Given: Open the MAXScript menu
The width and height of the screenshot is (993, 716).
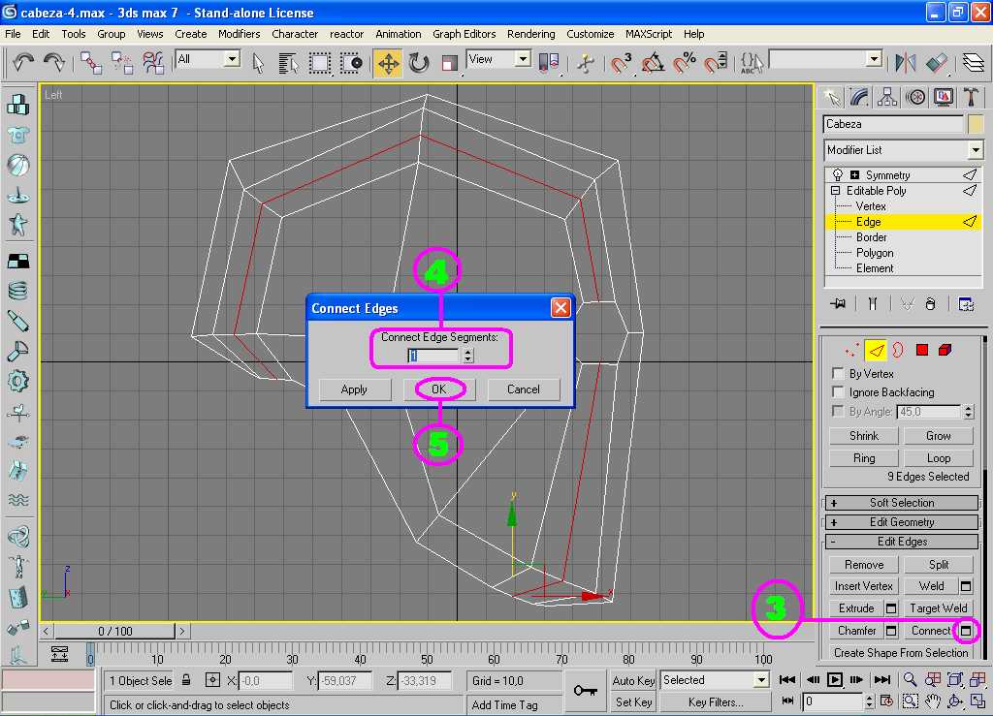Looking at the screenshot, I should point(648,34).
